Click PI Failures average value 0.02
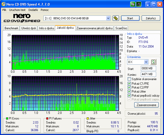 point(76,122)
